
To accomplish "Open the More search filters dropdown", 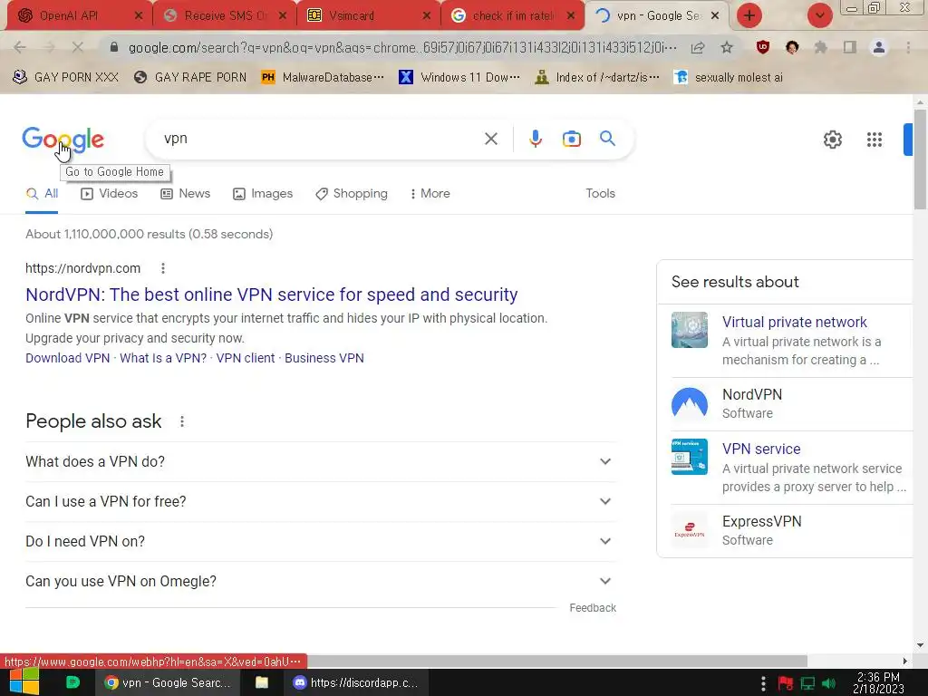I will (430, 194).
